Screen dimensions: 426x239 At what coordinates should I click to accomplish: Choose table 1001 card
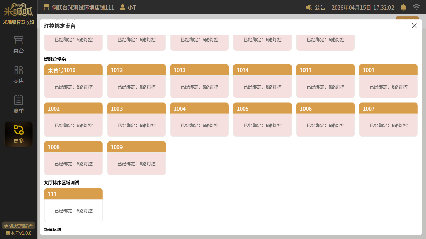388,81
